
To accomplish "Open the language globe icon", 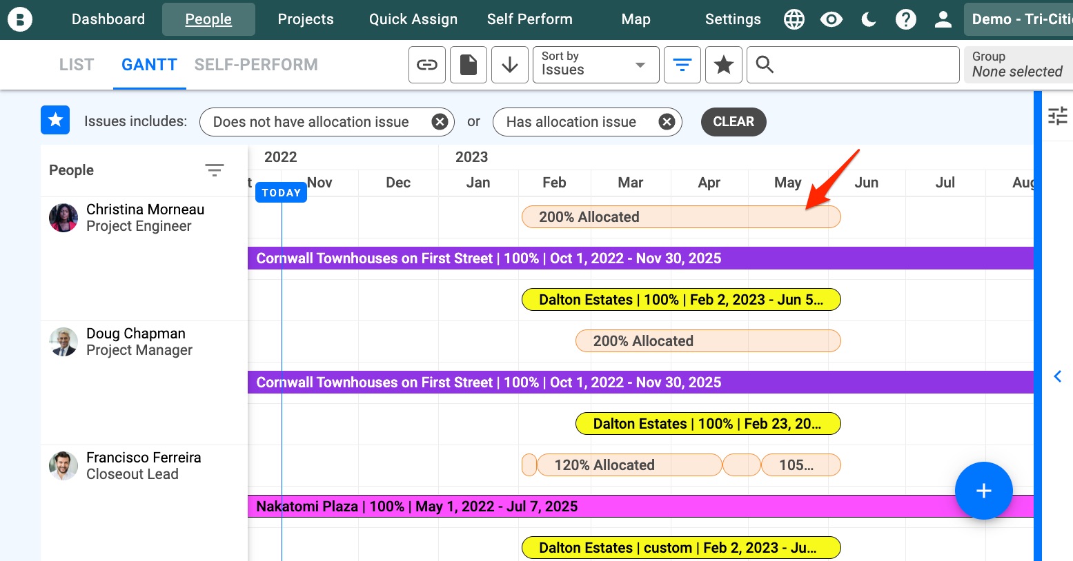I will (794, 19).
